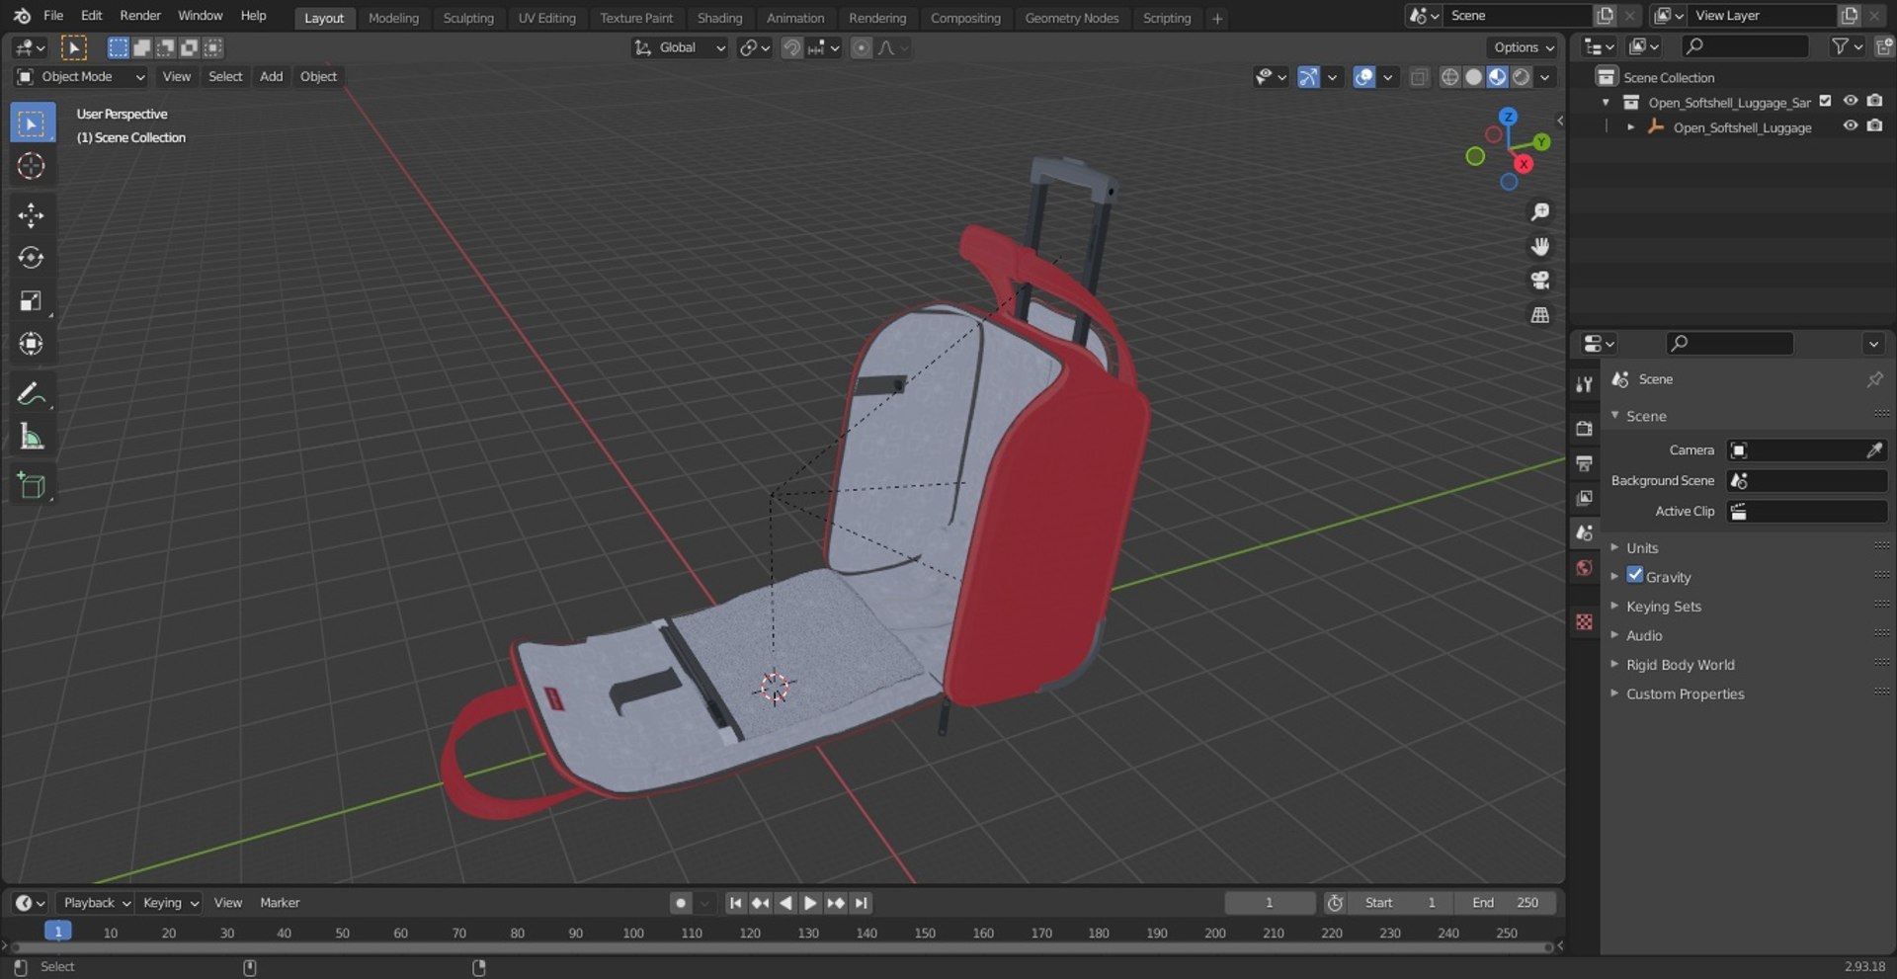The height and width of the screenshot is (979, 1897).
Task: Hide Open_Softshell_Luggage_Sar collection with eye icon
Action: coord(1850,101)
